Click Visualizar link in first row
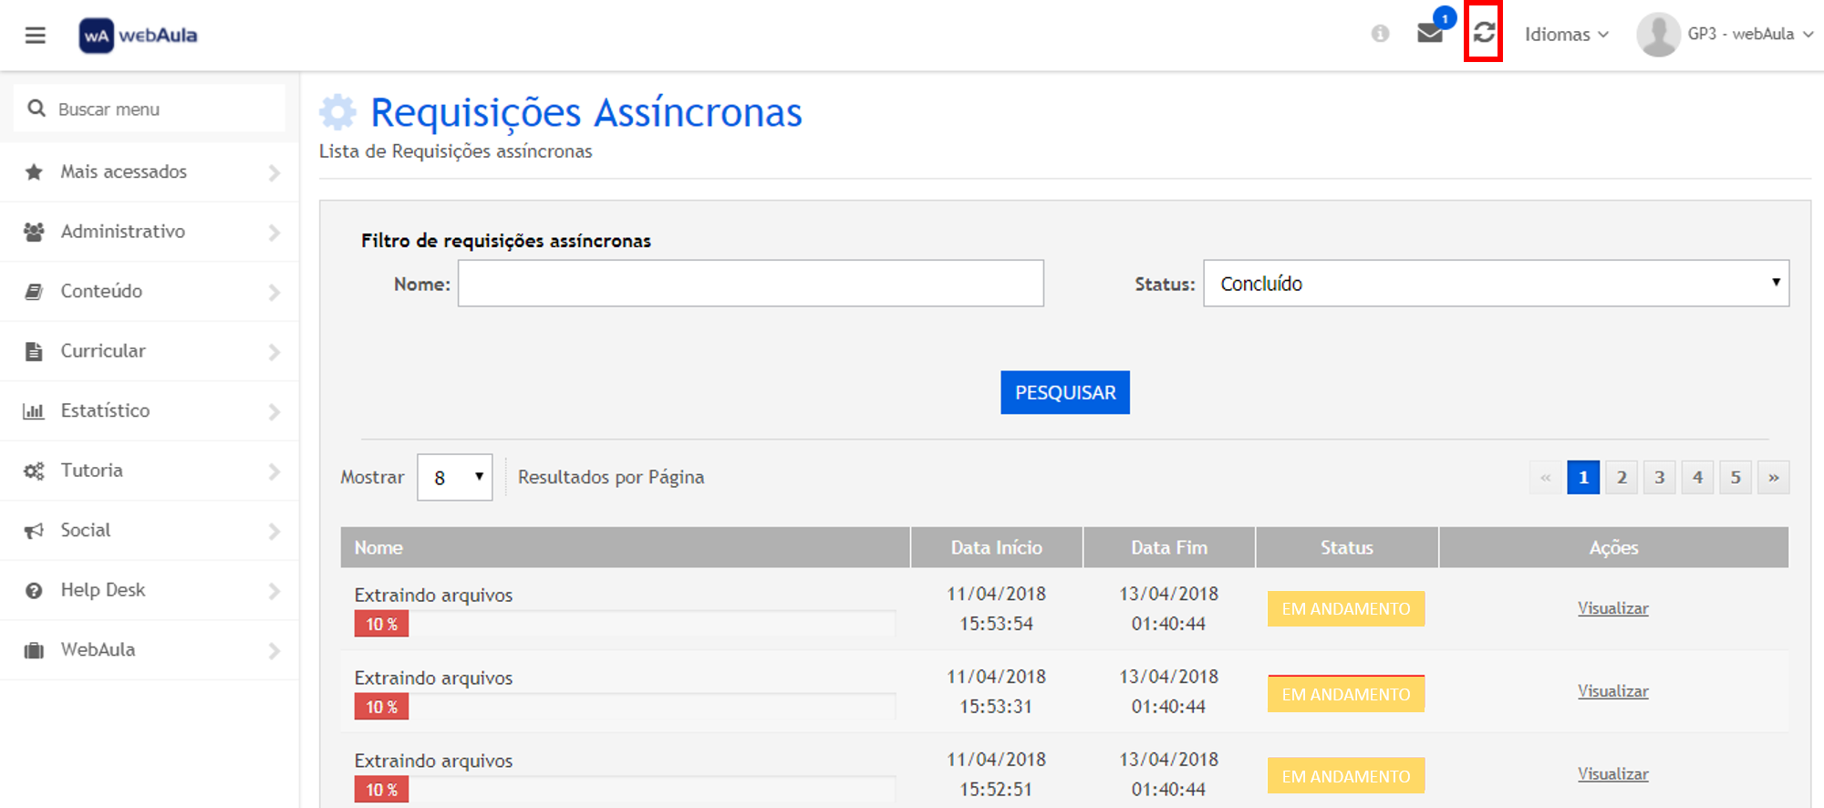 [x=1612, y=608]
